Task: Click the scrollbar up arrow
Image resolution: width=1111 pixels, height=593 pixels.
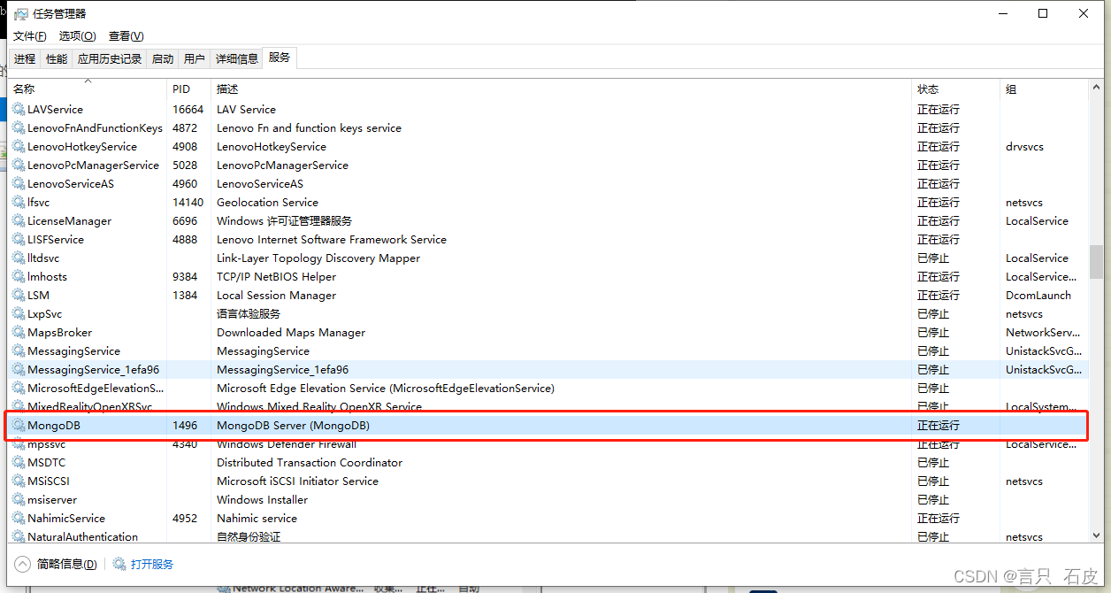Action: pos(1096,87)
